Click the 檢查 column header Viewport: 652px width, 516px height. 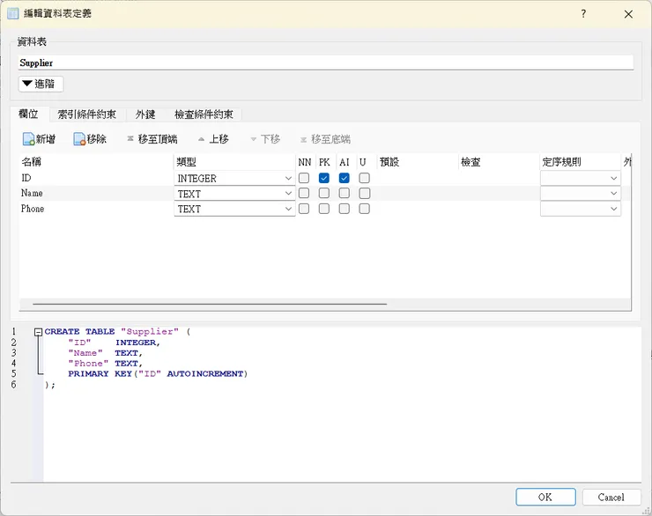coord(499,162)
